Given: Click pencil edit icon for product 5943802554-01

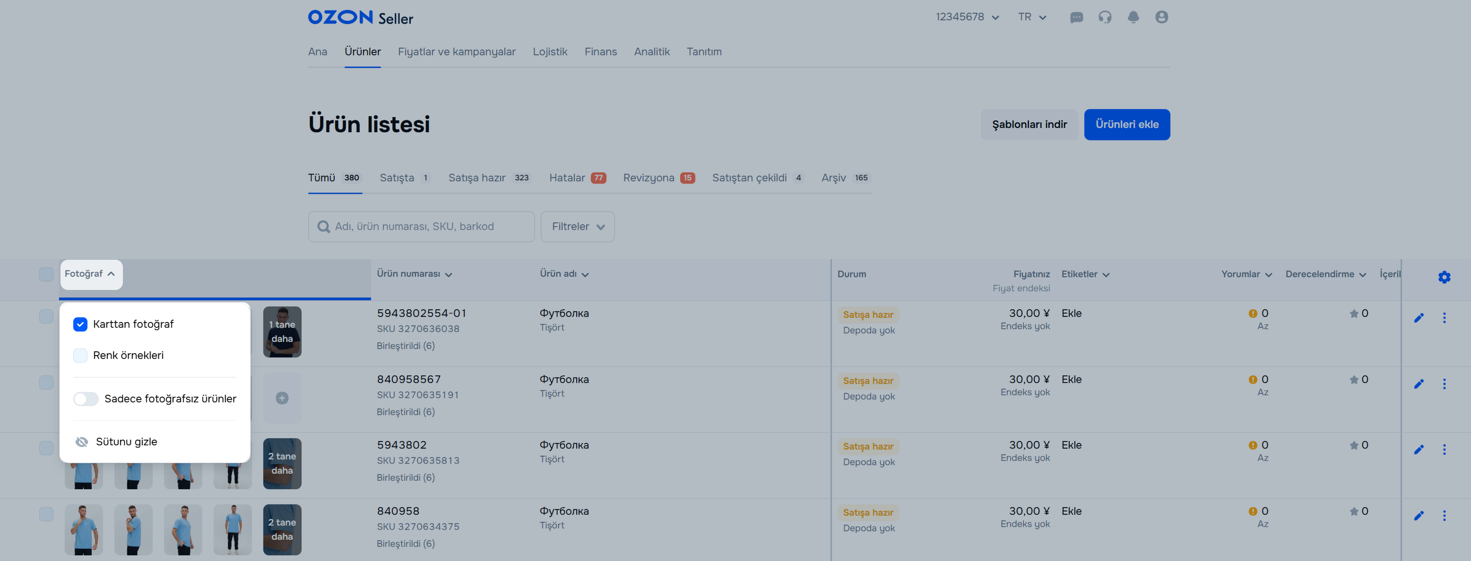Looking at the screenshot, I should point(1419,318).
